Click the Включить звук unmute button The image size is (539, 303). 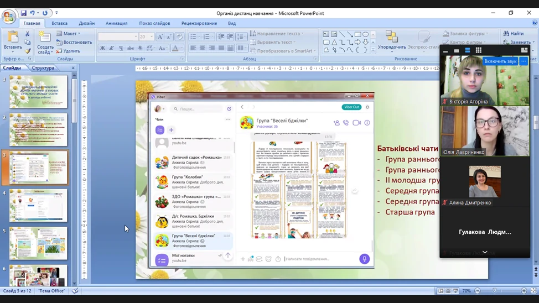500,61
